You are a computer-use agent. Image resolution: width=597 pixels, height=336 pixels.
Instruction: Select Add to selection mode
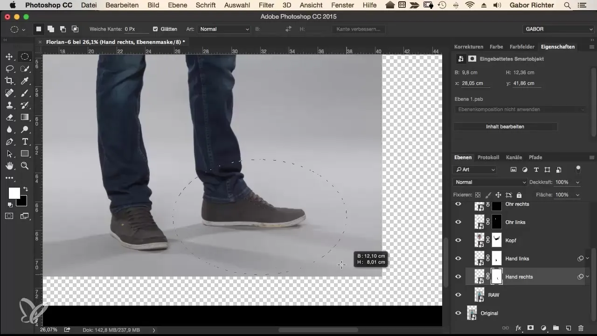click(50, 29)
